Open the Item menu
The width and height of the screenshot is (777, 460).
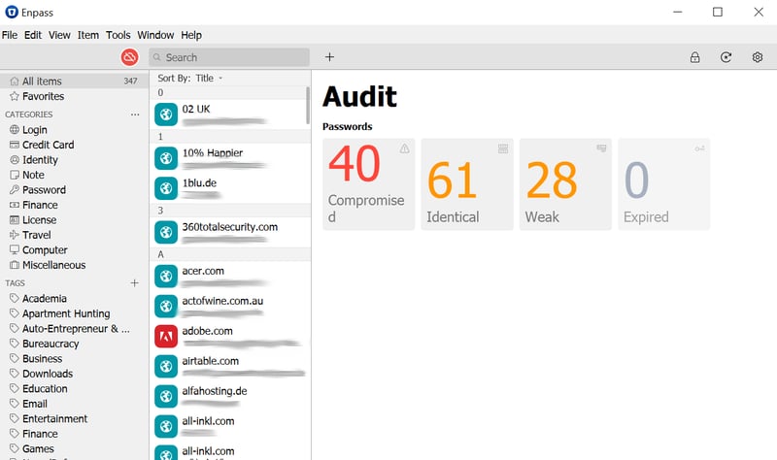[x=88, y=35]
